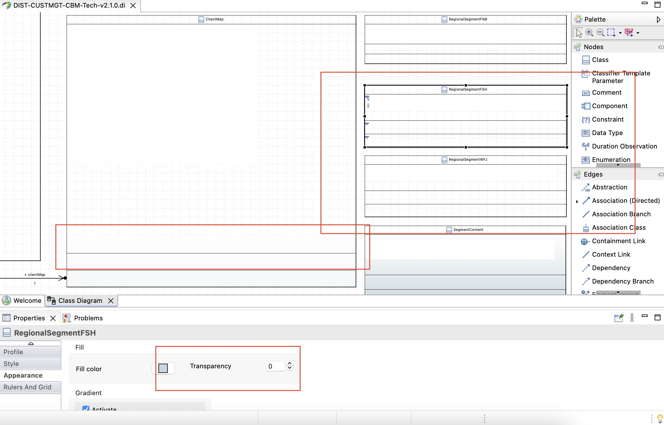Open dropdown beside red selection tool

tap(638, 33)
